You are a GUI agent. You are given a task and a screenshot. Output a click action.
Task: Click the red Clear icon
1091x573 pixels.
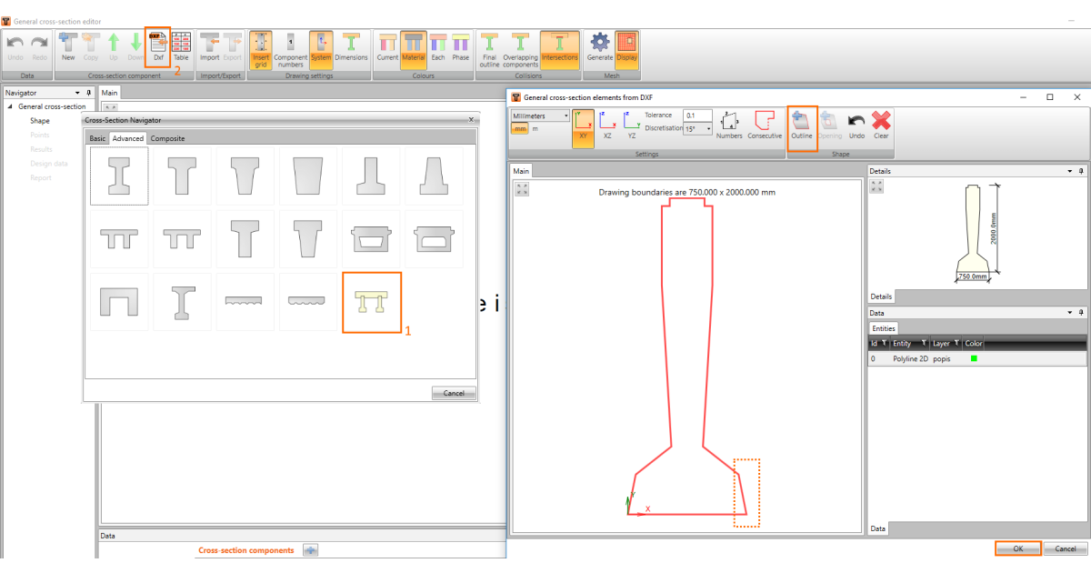point(880,124)
